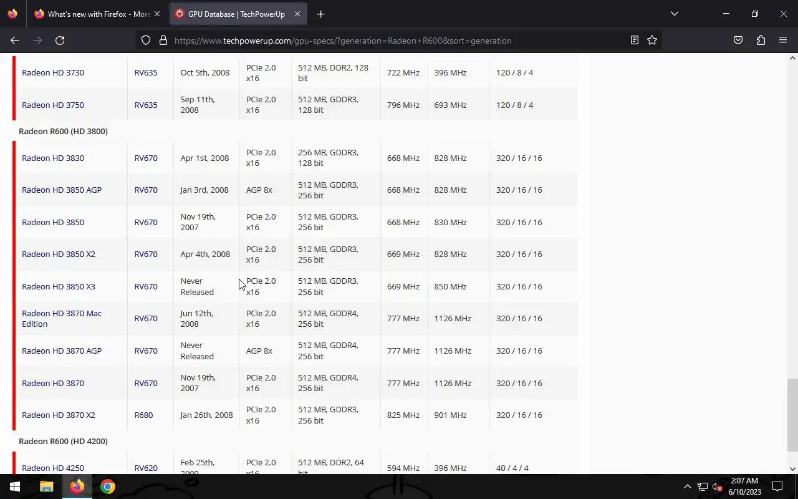Open a new tab with plus button
Image resolution: width=798 pixels, height=499 pixels.
point(320,14)
